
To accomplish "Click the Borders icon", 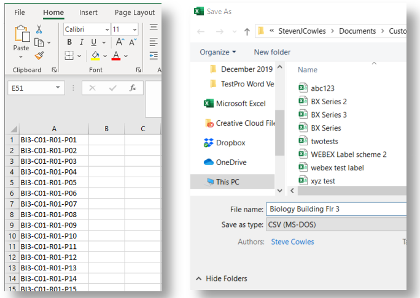I will point(69,56).
